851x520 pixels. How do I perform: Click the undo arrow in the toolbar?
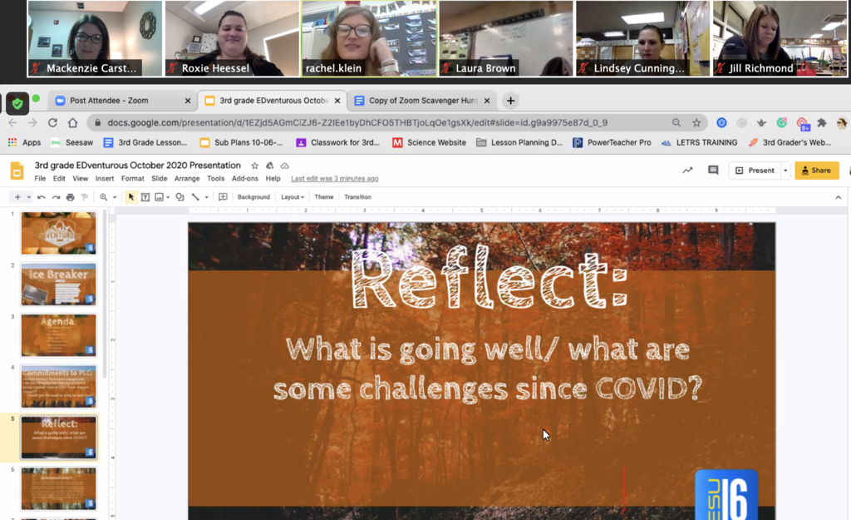click(x=42, y=197)
